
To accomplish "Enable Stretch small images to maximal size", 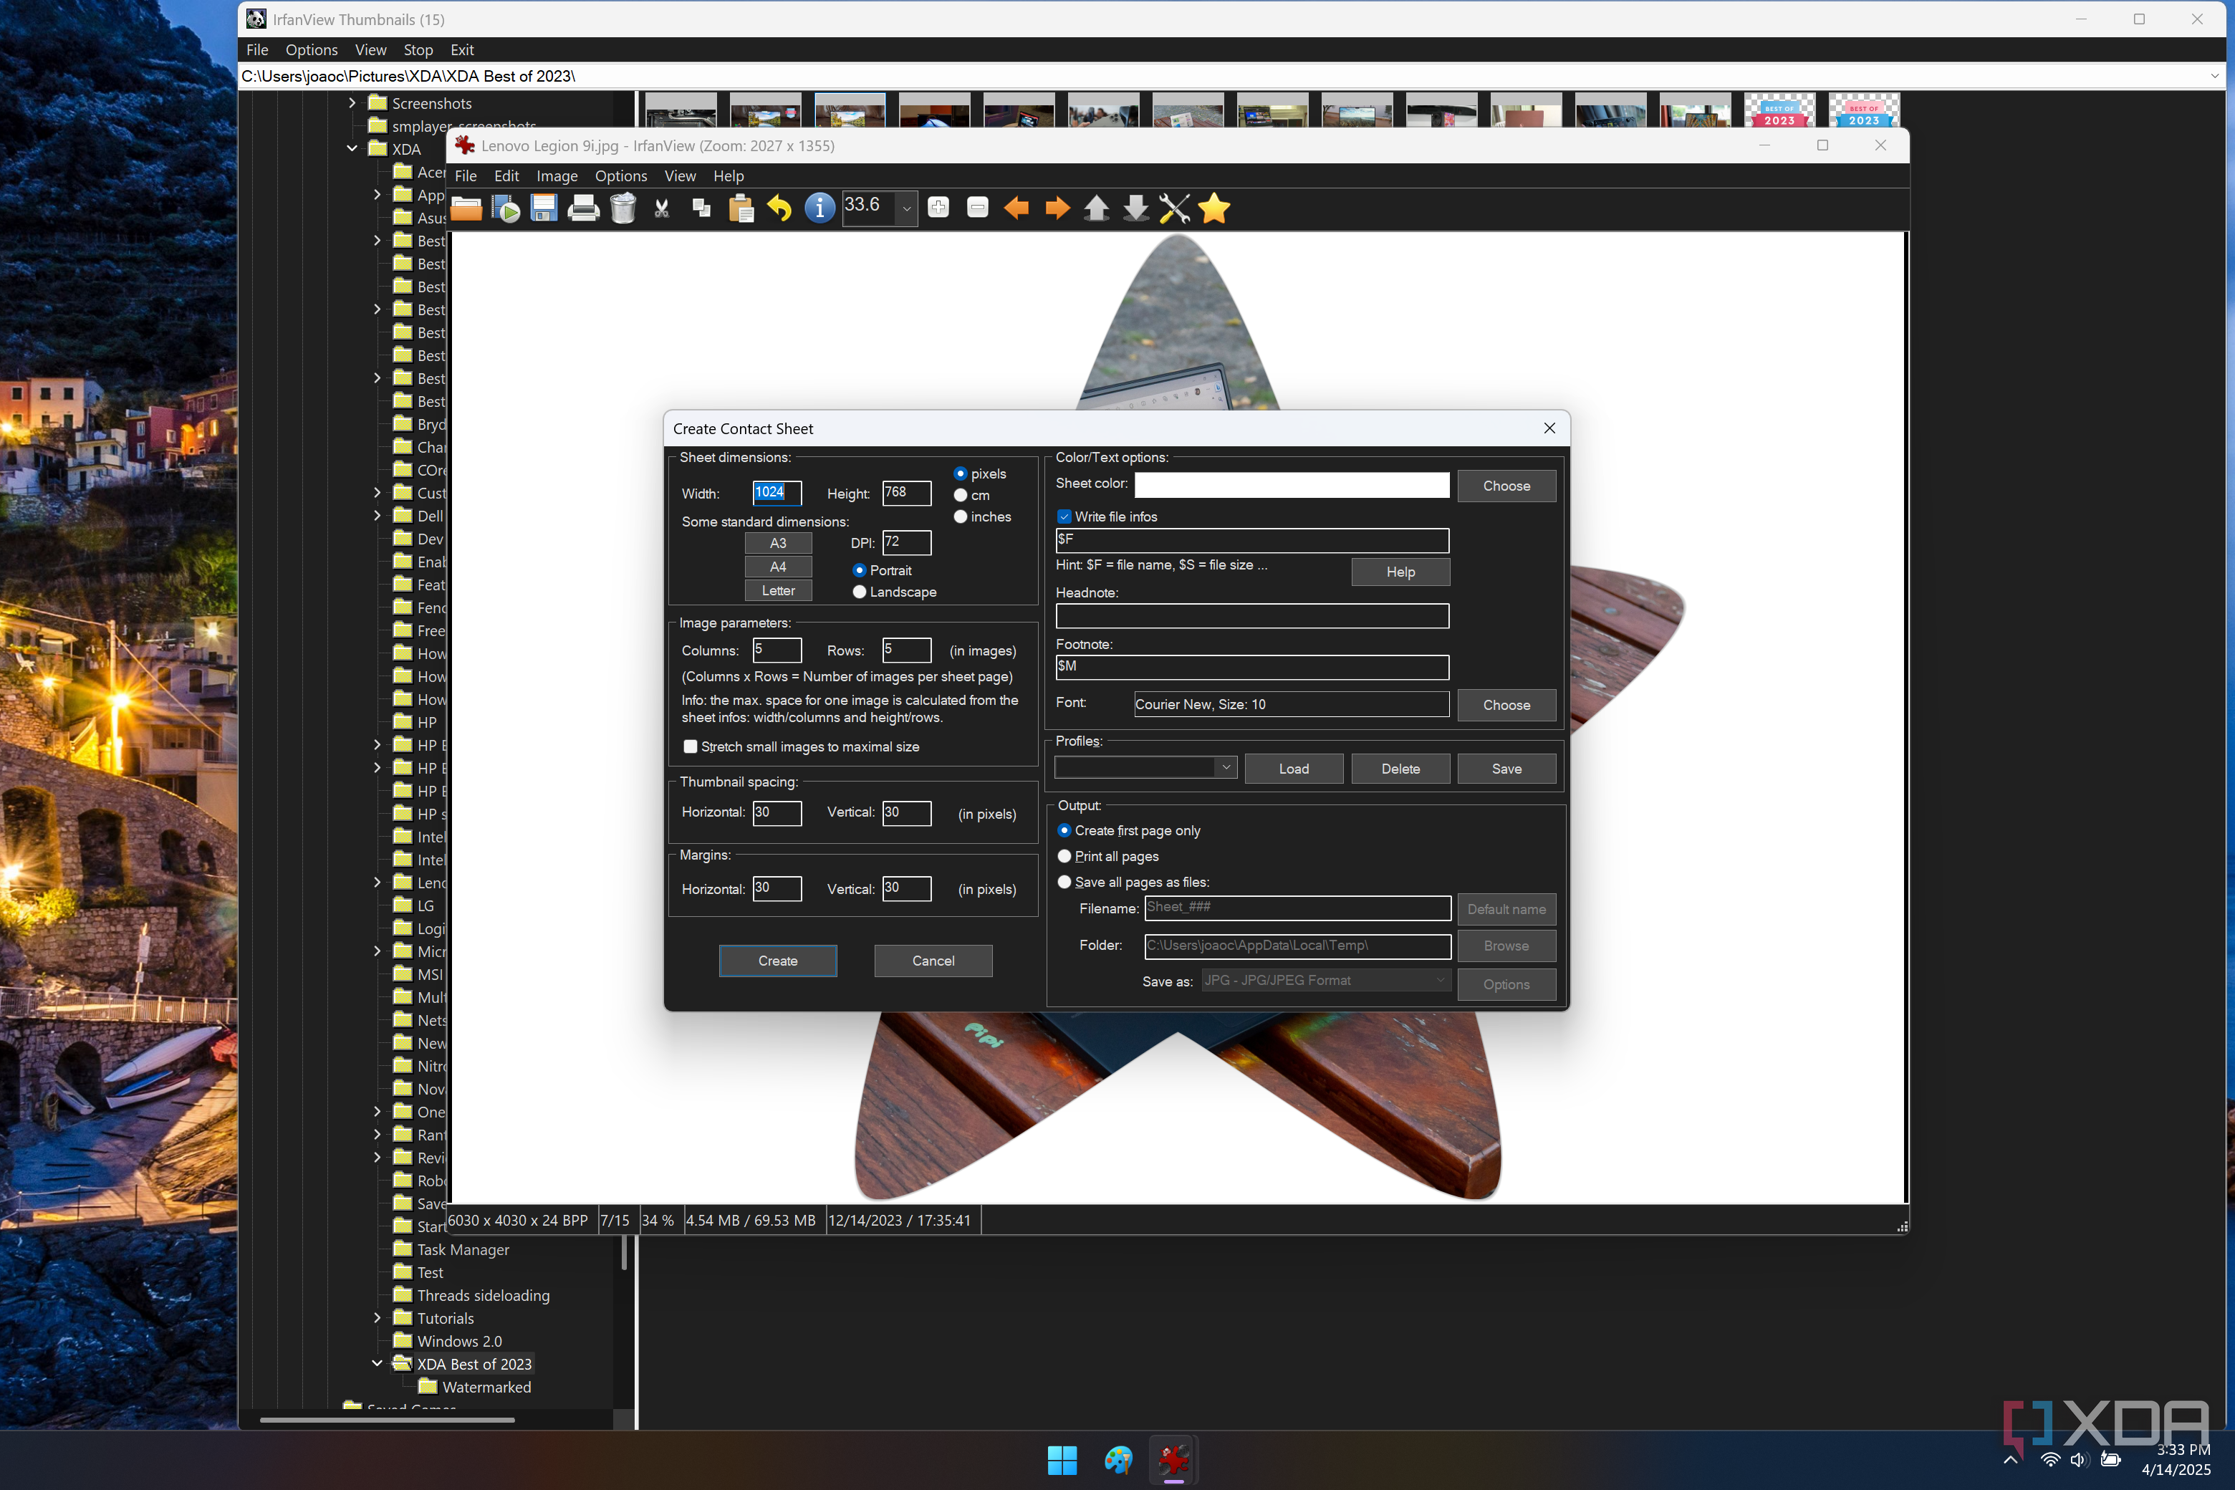I will 691,747.
